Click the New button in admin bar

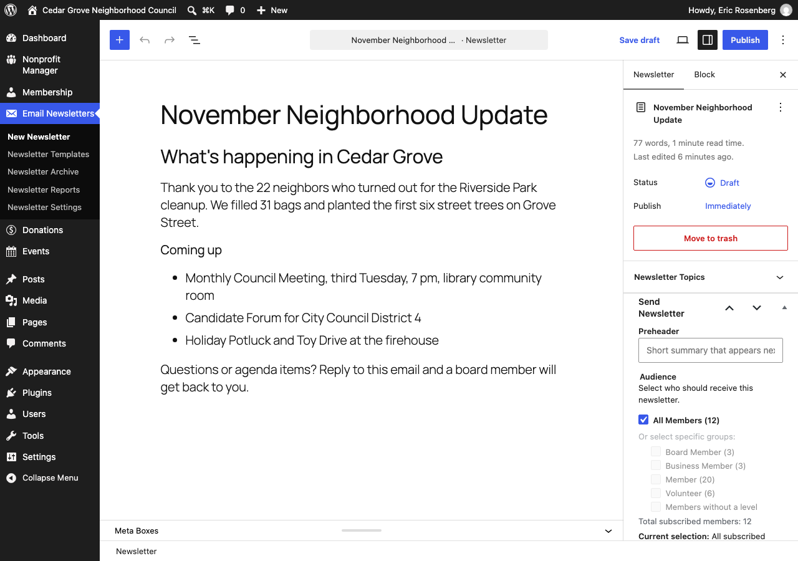click(272, 10)
